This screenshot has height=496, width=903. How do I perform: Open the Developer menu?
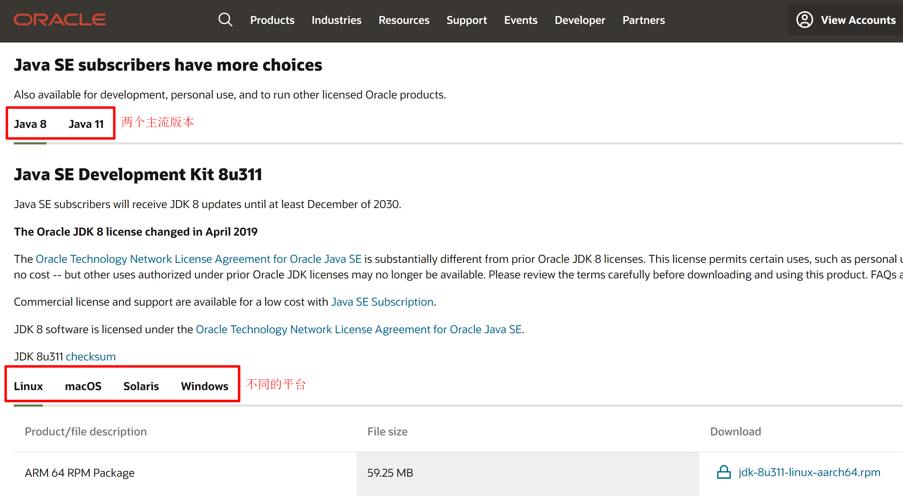click(580, 20)
